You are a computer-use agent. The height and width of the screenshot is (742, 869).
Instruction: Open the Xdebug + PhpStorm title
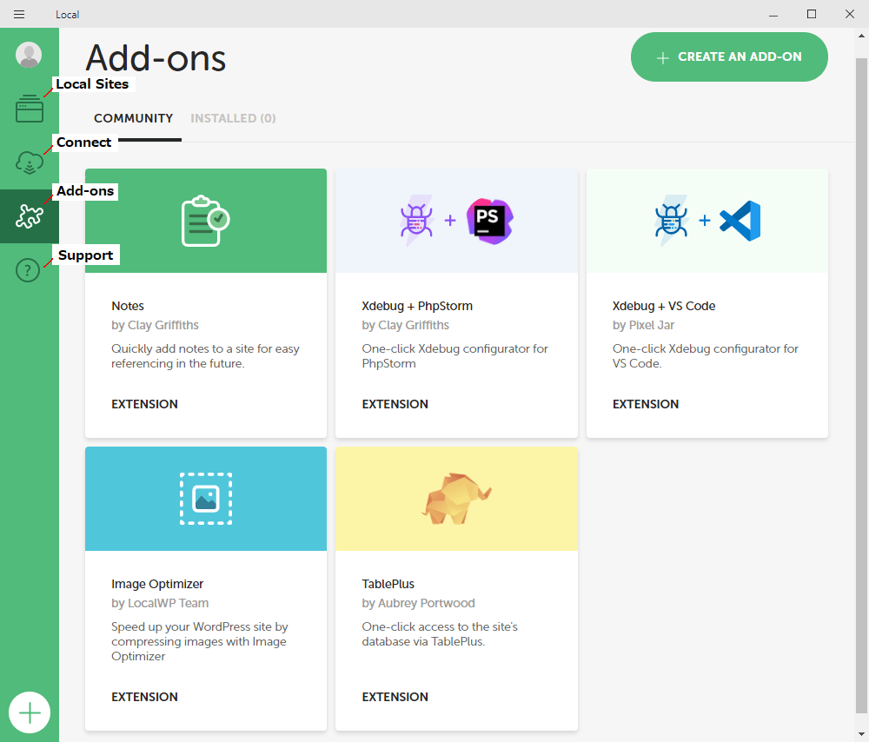pyautogui.click(x=417, y=306)
